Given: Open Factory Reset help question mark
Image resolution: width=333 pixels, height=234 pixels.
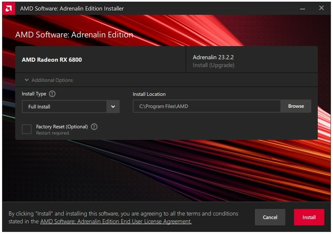Looking at the screenshot, I should (94, 127).
